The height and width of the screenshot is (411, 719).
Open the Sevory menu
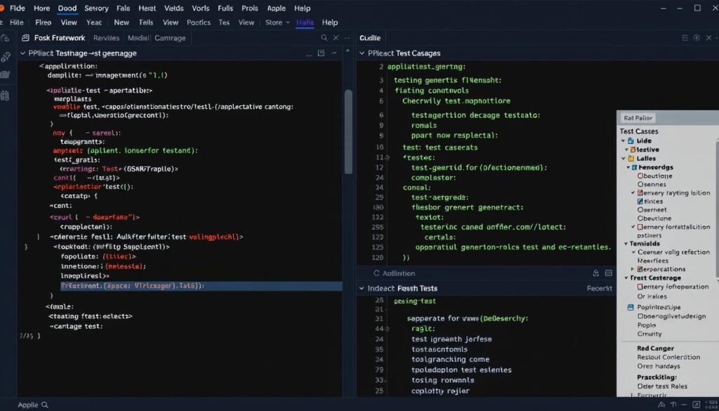[x=96, y=8]
